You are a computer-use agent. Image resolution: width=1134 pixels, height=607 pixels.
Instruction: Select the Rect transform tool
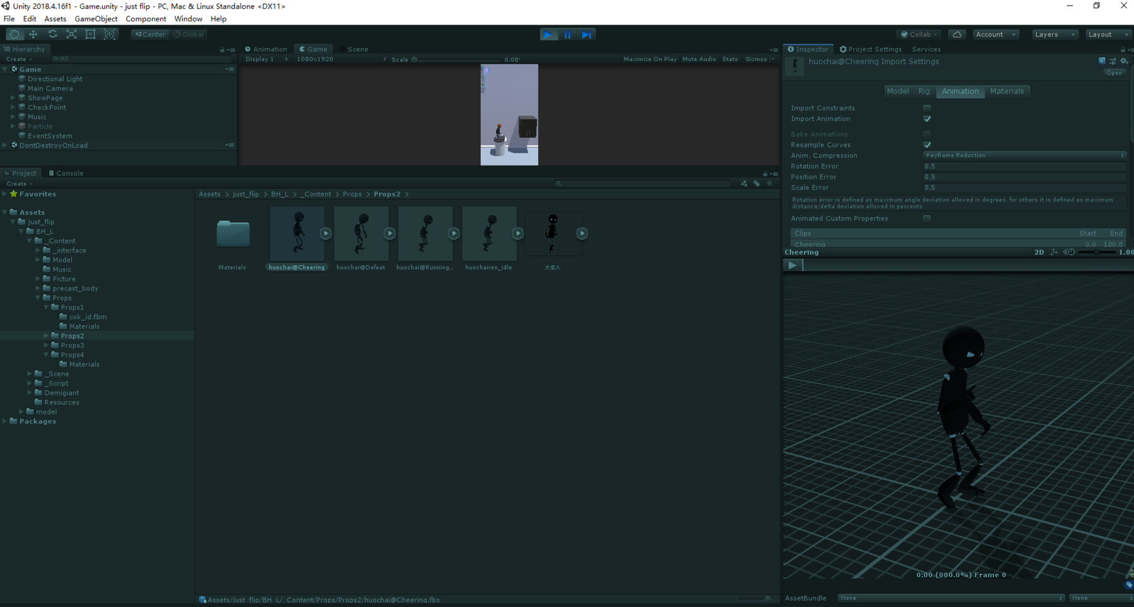[91, 34]
